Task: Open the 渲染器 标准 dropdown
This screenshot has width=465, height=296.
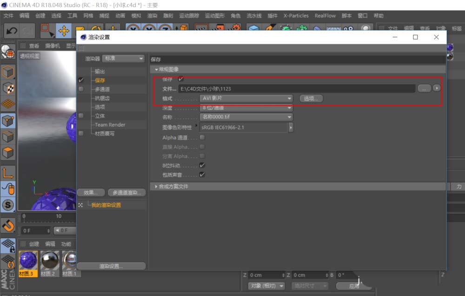Action: coord(123,58)
